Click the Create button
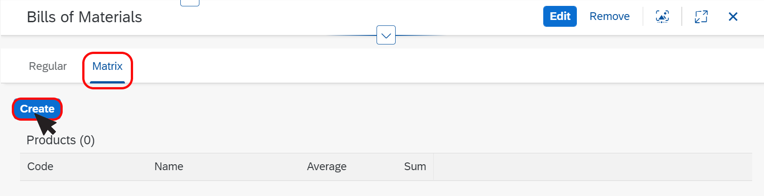Screen dimensions: 764x196 (x=37, y=109)
